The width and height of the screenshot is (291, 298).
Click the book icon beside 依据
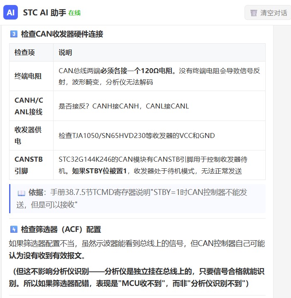(21, 193)
